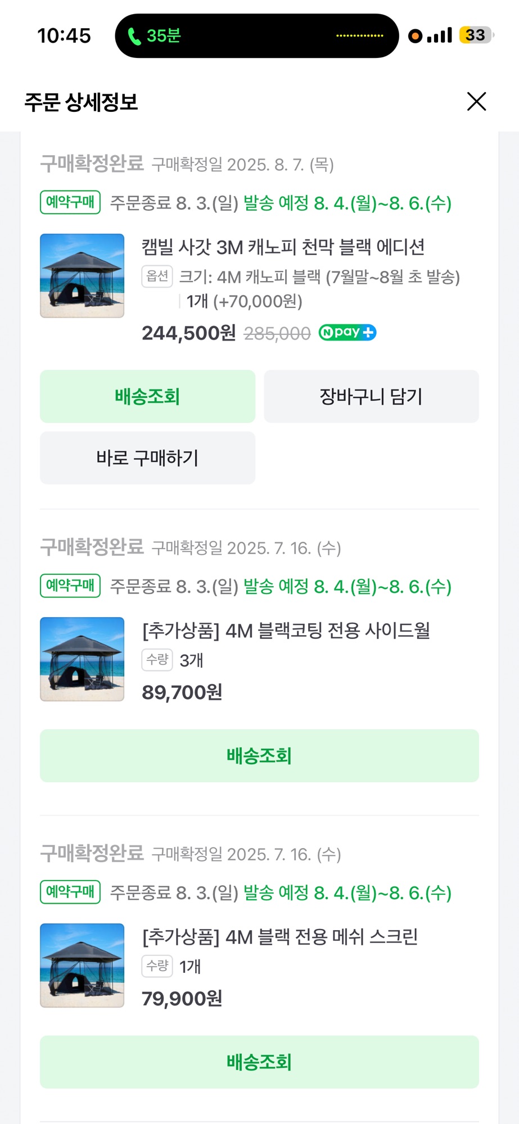This screenshot has width=519, height=1124.
Task: Close the order details page
Action: [476, 102]
